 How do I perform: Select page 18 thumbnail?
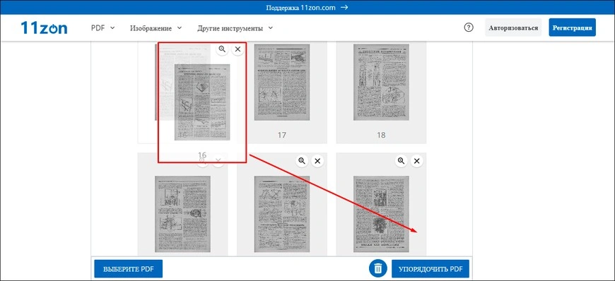(381, 82)
